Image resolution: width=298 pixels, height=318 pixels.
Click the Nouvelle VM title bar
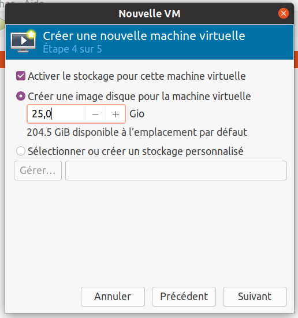tap(150, 14)
